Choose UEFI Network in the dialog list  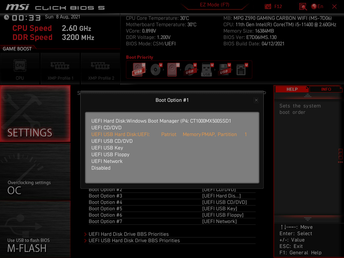pyautogui.click(x=107, y=161)
